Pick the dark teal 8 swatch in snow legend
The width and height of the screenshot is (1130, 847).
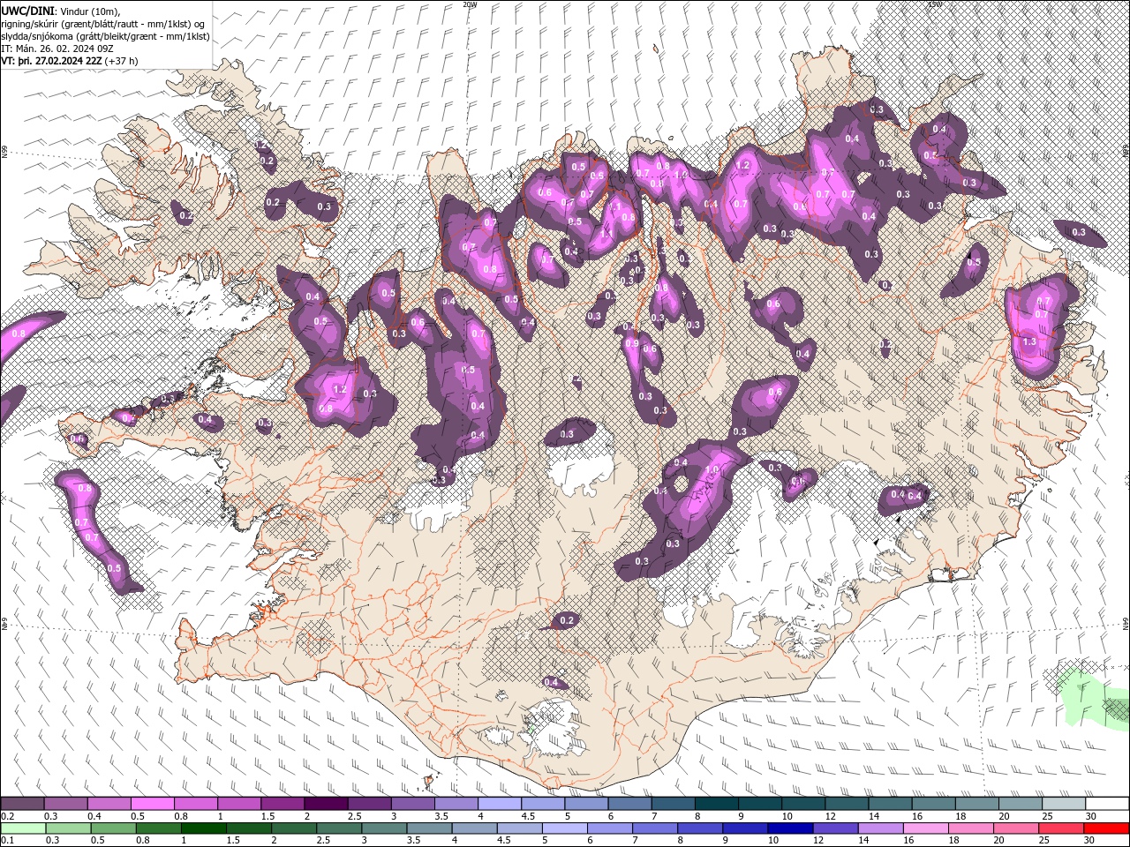pyautogui.click(x=716, y=804)
